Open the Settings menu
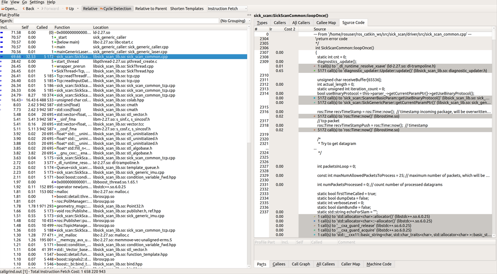The height and width of the screenshot is (274, 497). pyautogui.click(x=37, y=2)
